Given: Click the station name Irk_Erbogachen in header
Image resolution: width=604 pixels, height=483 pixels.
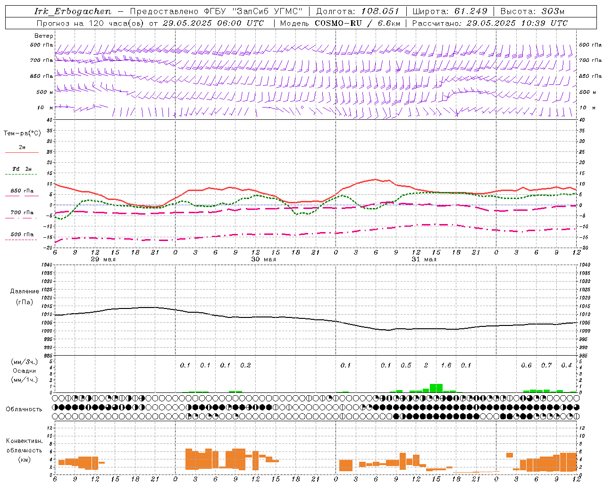Looking at the screenshot, I should point(73,11).
